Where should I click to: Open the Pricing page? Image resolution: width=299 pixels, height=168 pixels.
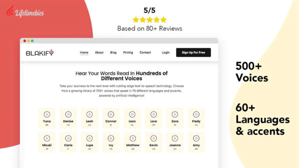tap(128, 52)
